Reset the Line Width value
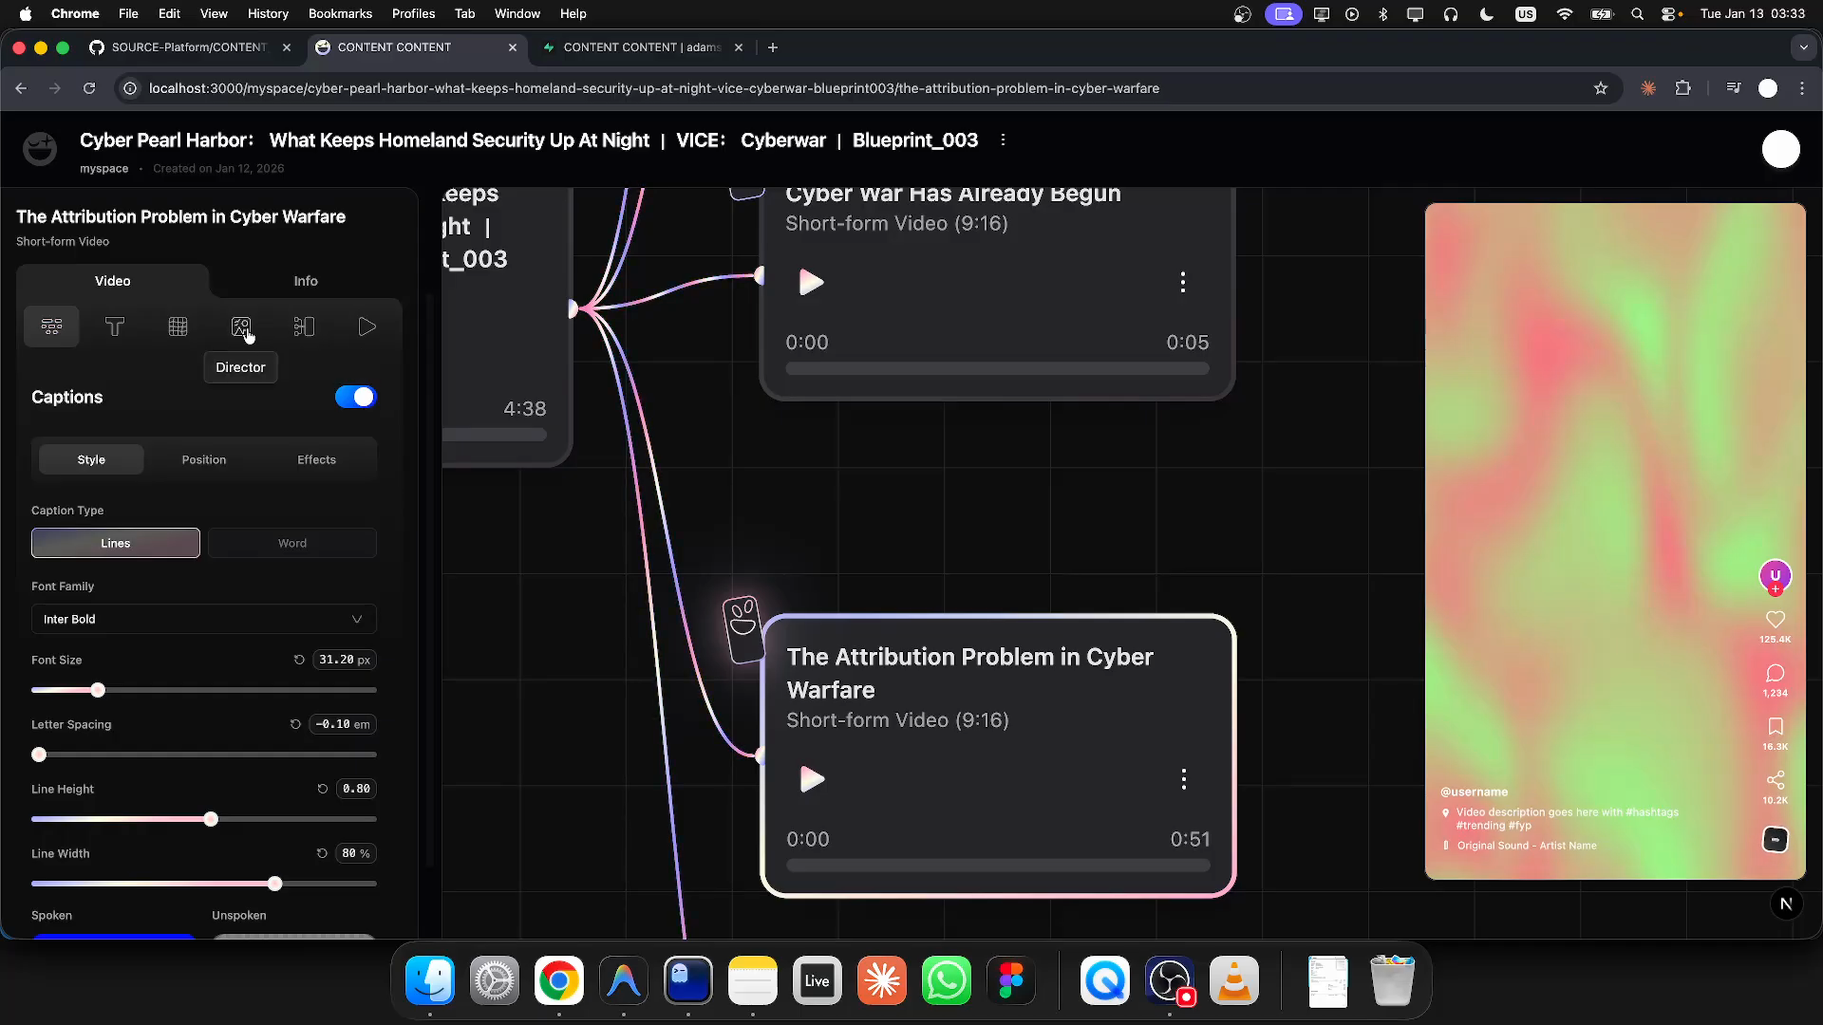The image size is (1823, 1025). (x=322, y=853)
